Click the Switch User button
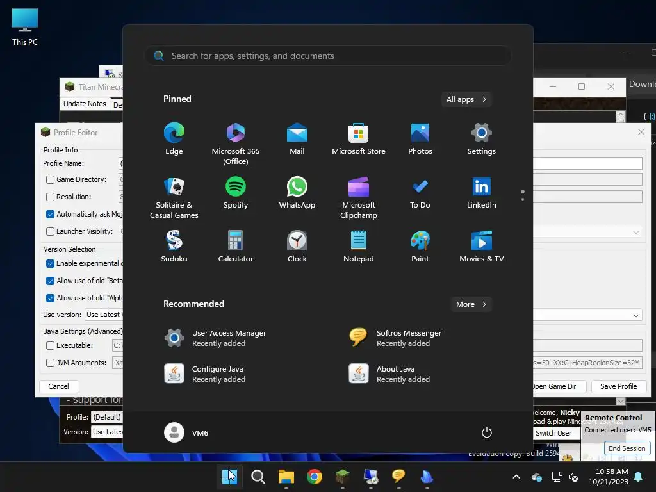This screenshot has width=656, height=492. [557, 433]
